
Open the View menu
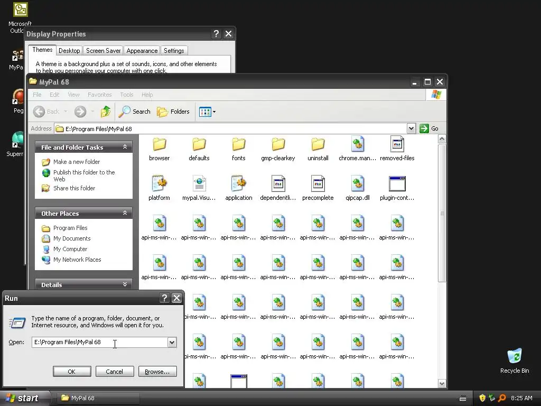click(73, 95)
